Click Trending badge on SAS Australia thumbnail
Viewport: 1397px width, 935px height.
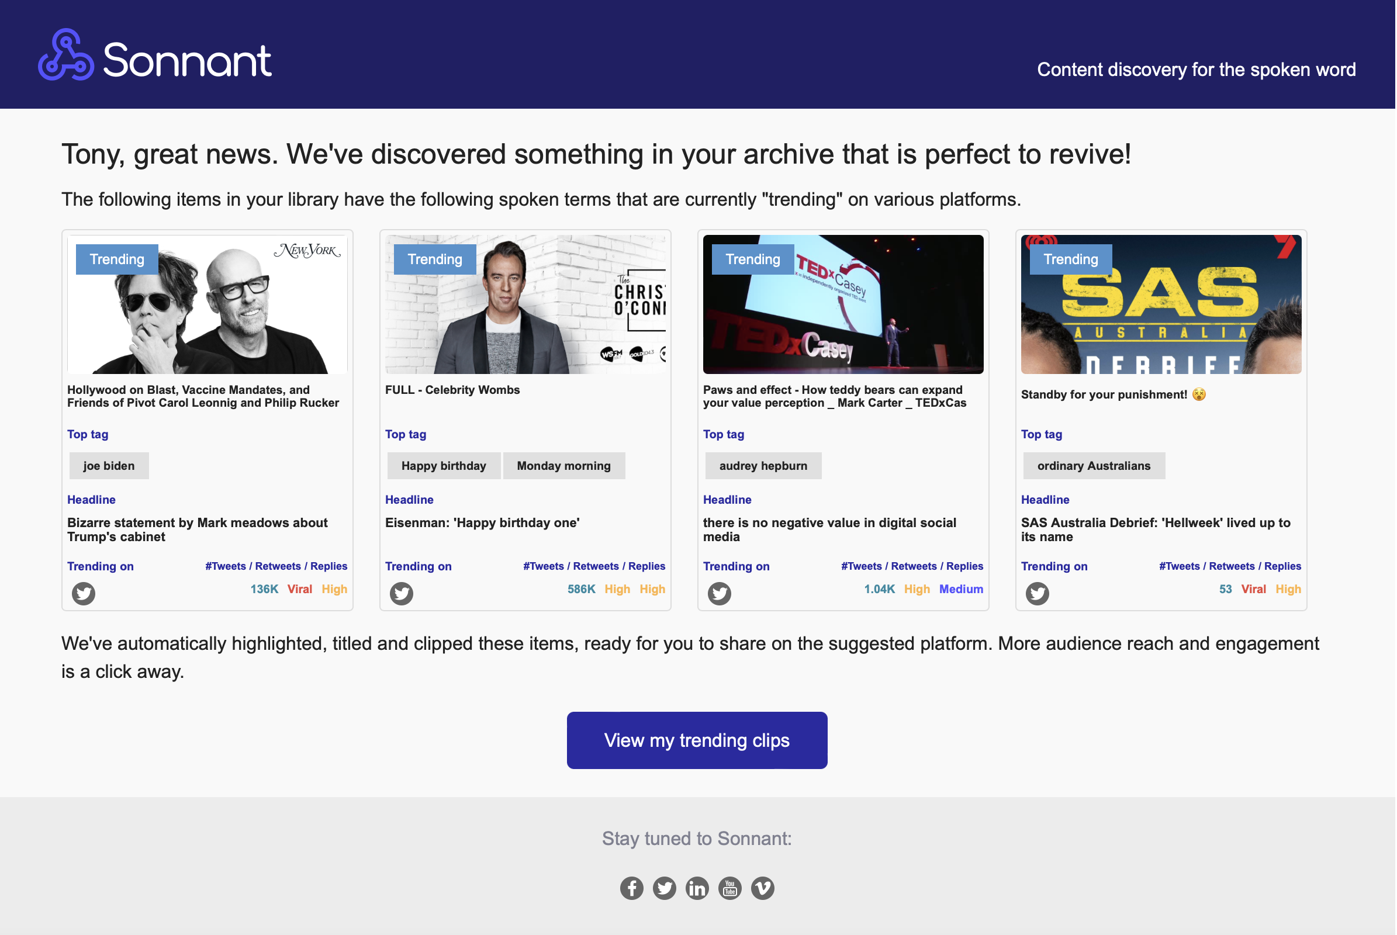coord(1072,260)
